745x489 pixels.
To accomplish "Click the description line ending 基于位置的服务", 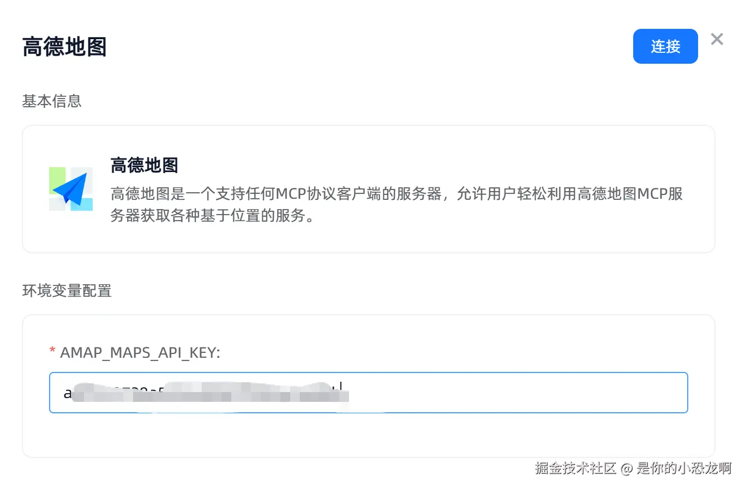I will (213, 216).
